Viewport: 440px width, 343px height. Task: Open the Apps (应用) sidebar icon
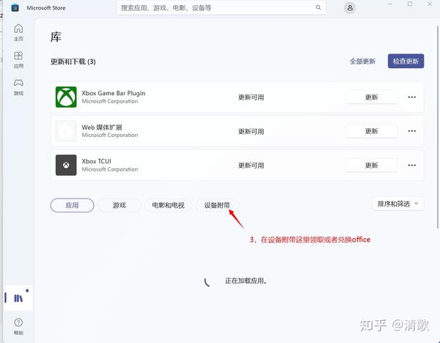[18, 59]
